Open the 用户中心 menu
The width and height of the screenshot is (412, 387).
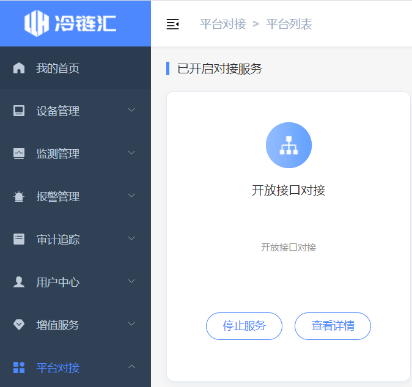(x=75, y=282)
